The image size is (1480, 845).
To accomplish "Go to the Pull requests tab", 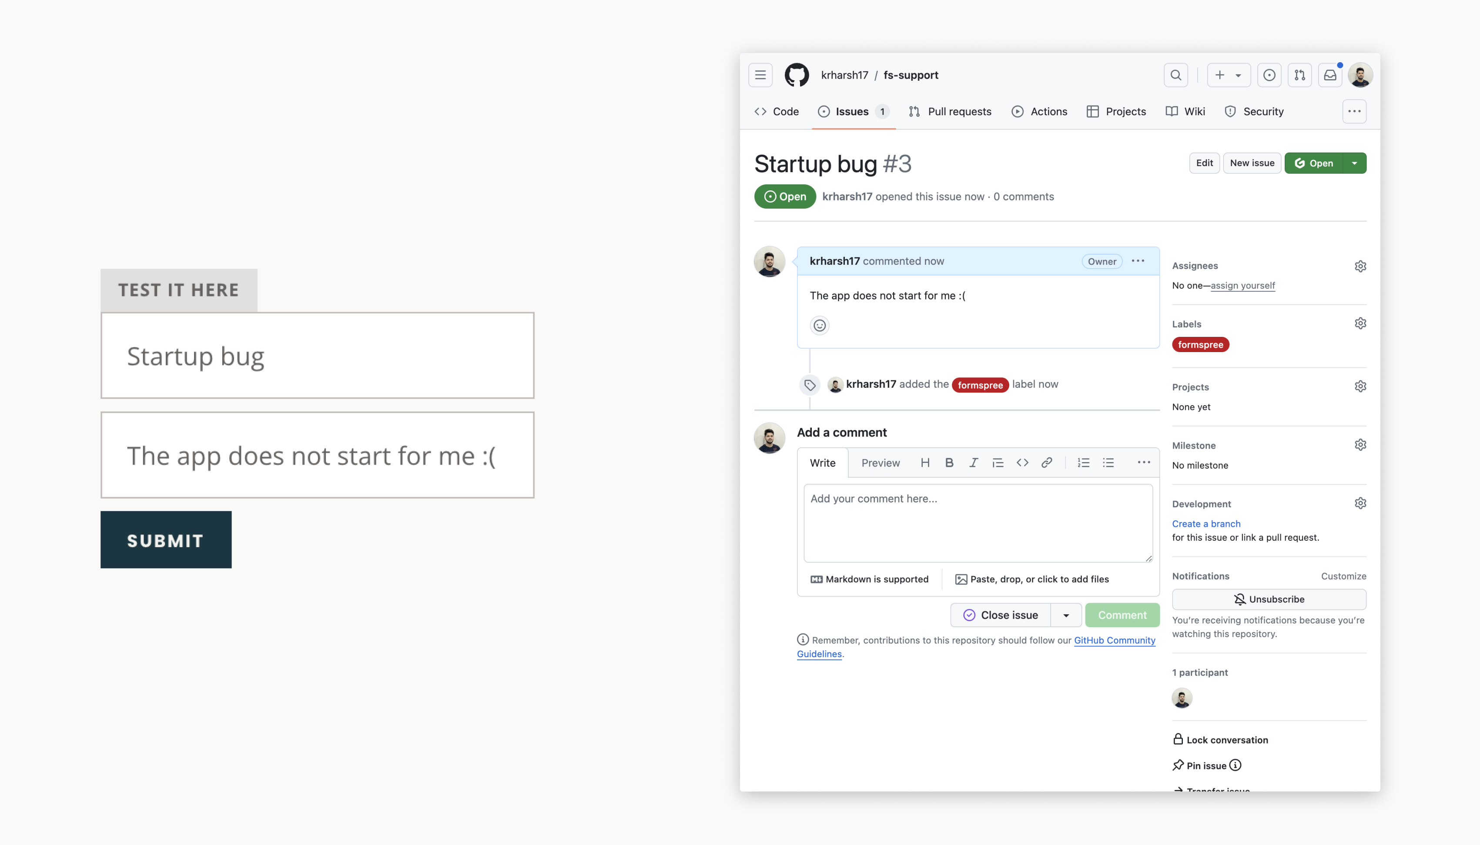I will [x=950, y=111].
